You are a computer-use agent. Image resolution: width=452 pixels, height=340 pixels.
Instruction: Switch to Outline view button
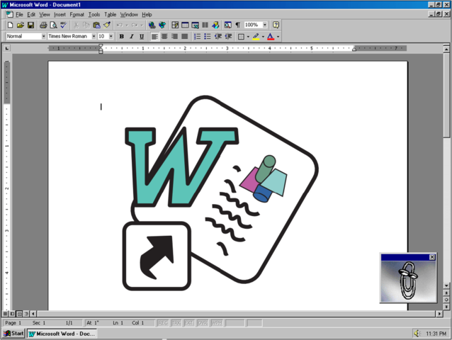coord(26,314)
